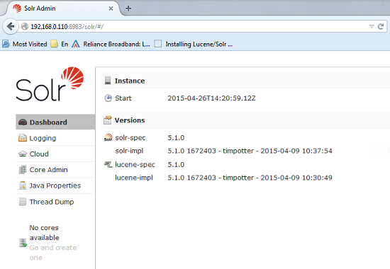Open the Logging section

click(x=43, y=138)
